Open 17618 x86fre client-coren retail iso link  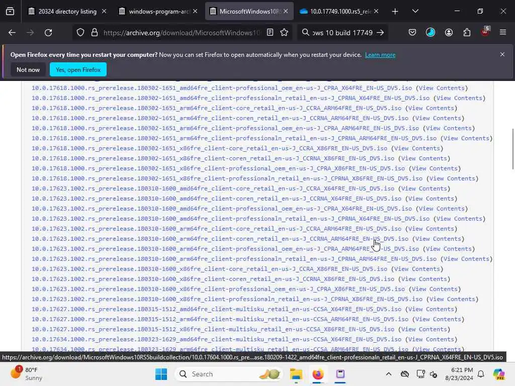[x=213, y=158]
